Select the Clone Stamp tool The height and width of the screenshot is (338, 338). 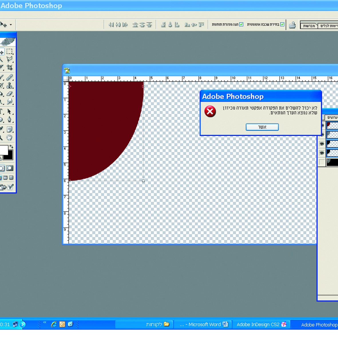(9, 86)
